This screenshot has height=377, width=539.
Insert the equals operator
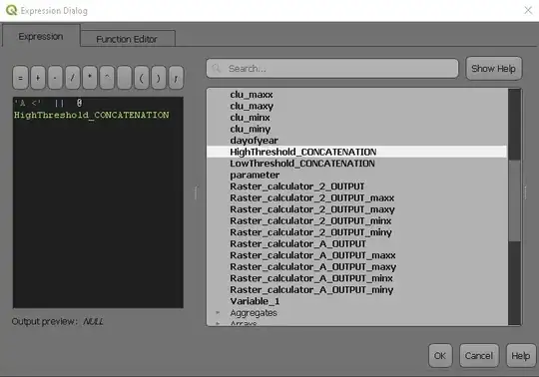click(20, 78)
